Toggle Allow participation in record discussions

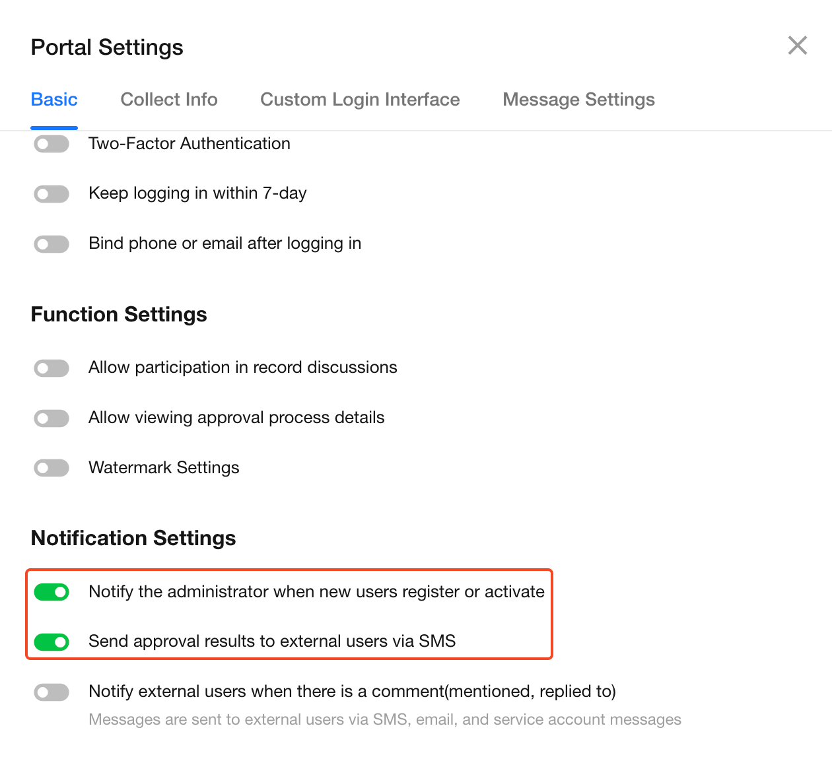(52, 368)
